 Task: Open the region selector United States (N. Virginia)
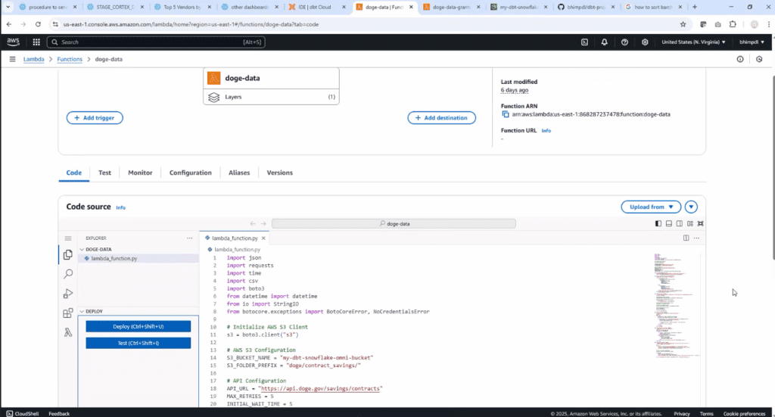693,42
